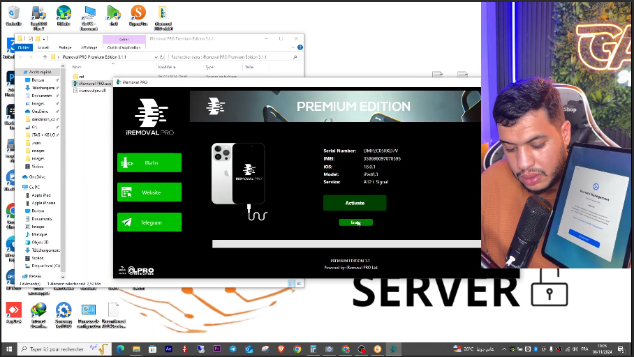Click the iRemoval PRO sidebar logo

150,117
